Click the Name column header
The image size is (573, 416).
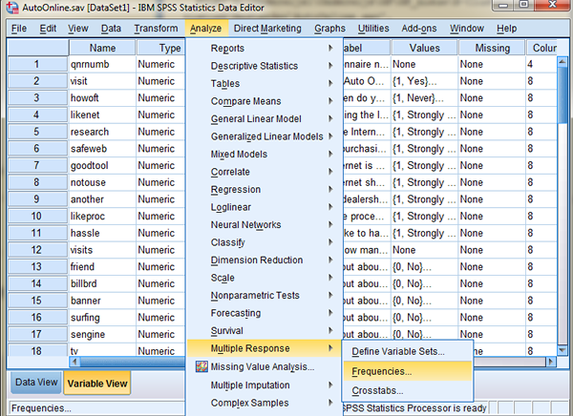coord(102,48)
